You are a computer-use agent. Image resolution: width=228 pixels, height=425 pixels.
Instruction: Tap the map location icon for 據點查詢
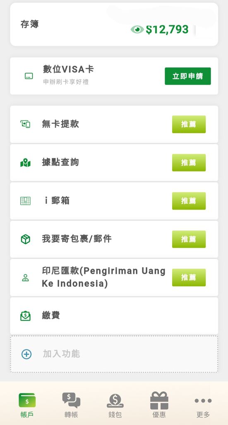pos(25,163)
